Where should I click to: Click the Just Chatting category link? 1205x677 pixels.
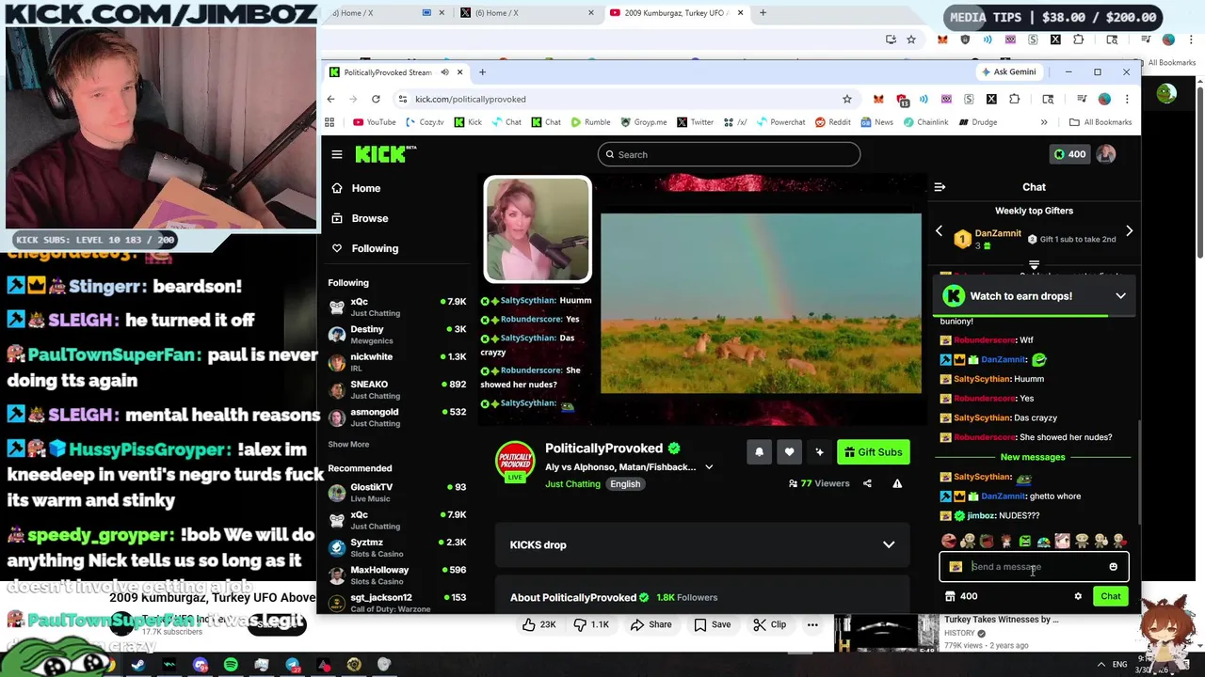571,484
